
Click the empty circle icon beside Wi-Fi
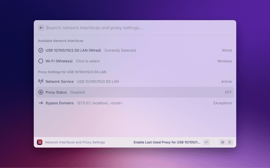[41, 61]
